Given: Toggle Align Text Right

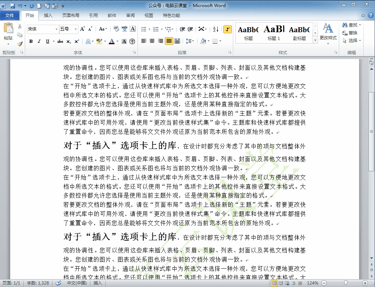Looking at the screenshot, I should coord(161,41).
